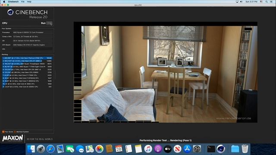Open Apple TV from the dock
The width and height of the screenshot is (276, 155).
[168, 149]
